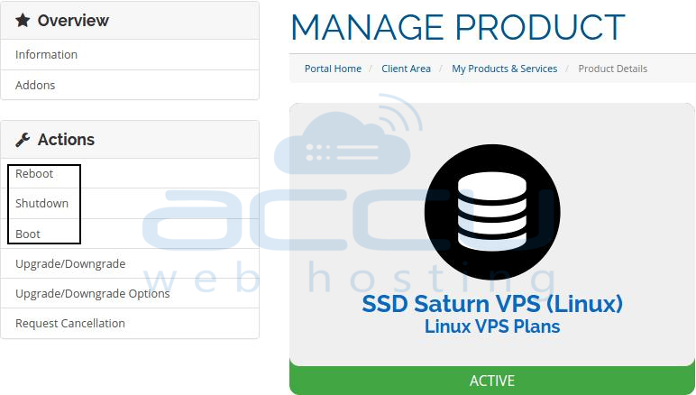Open My Products & Services breadcrumb

click(x=504, y=69)
